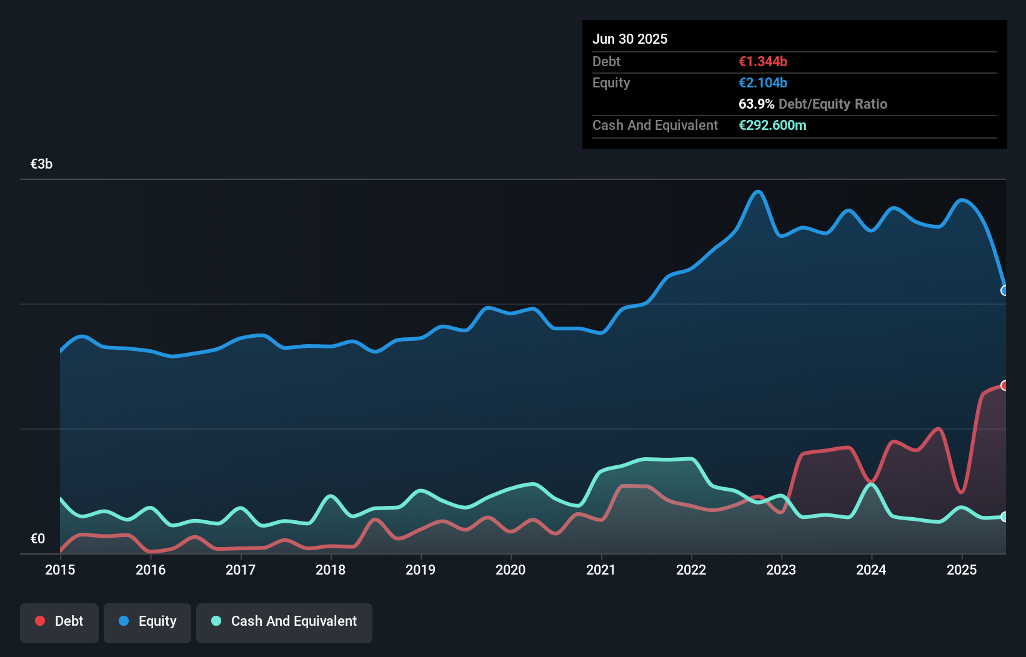Image resolution: width=1026 pixels, height=657 pixels.
Task: Click the red Debt legend dot
Action: click(39, 621)
